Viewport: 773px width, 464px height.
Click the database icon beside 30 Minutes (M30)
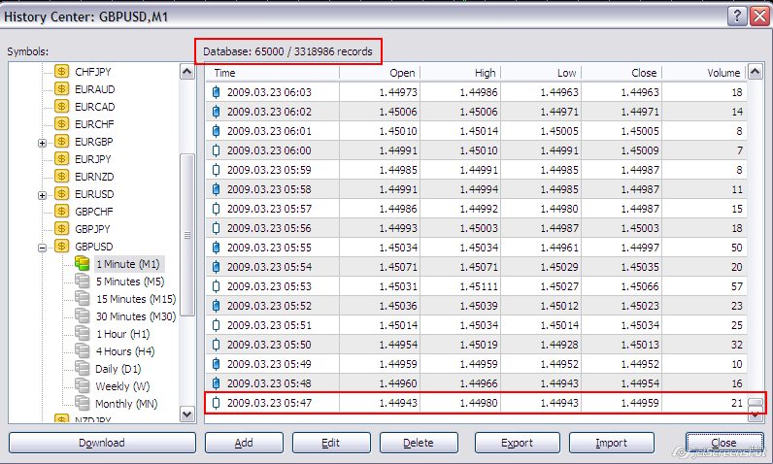[82, 315]
